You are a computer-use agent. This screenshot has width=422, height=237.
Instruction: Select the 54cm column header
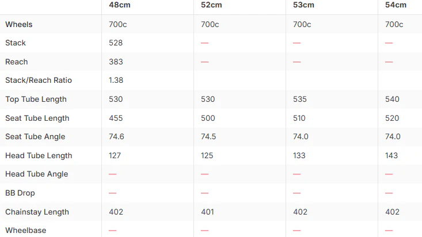click(x=396, y=5)
